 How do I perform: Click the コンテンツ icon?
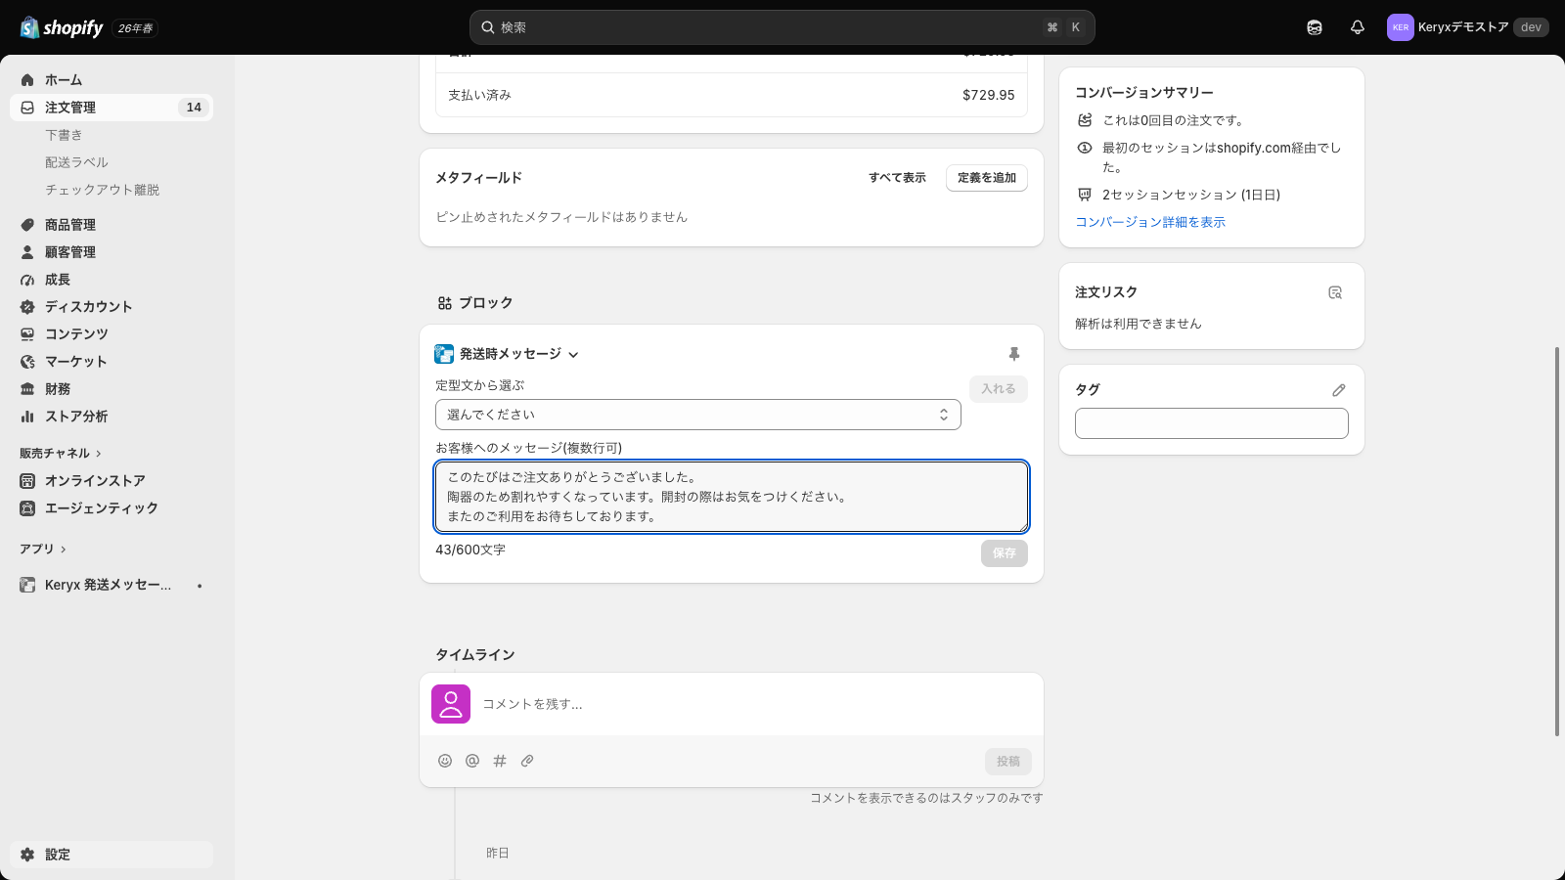27,334
